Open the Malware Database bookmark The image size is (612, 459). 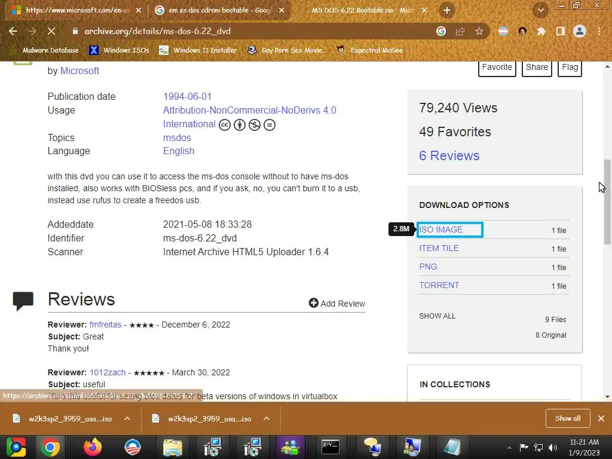pos(51,50)
